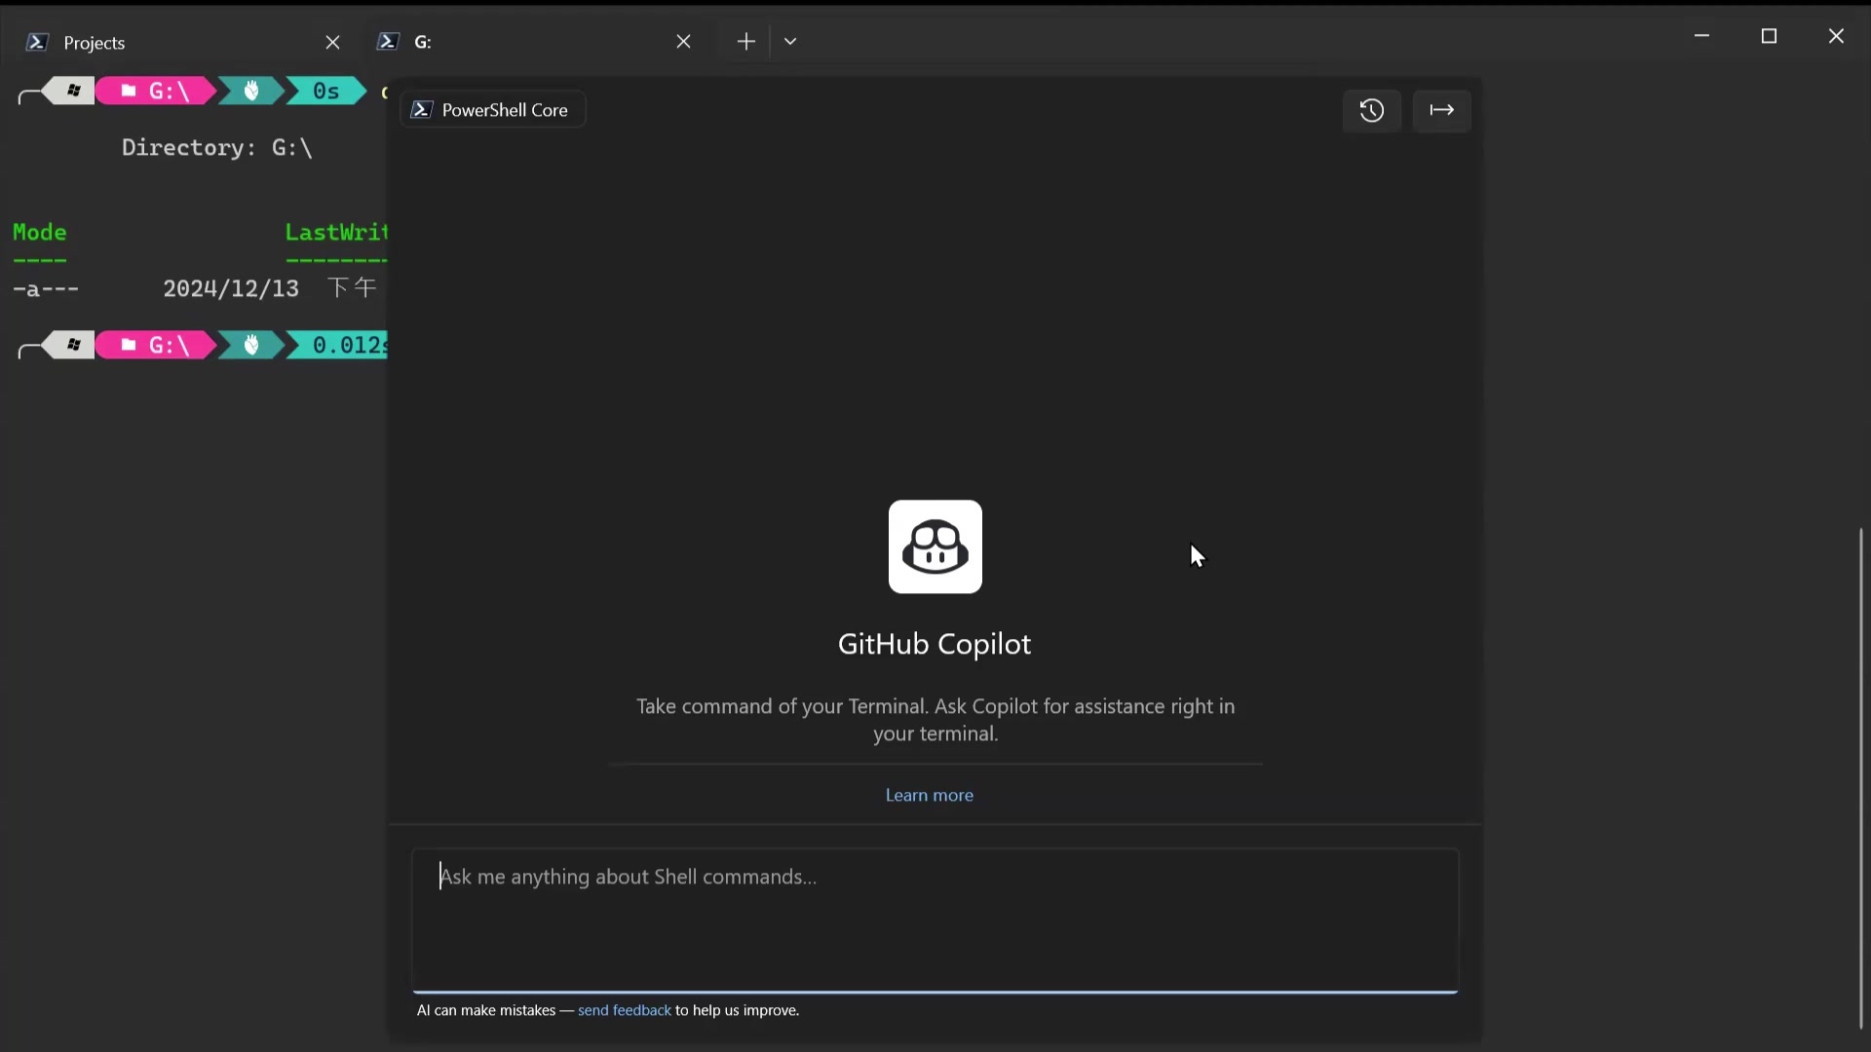This screenshot has width=1871, height=1052.
Task: Open the Learn more link
Action: click(929, 795)
